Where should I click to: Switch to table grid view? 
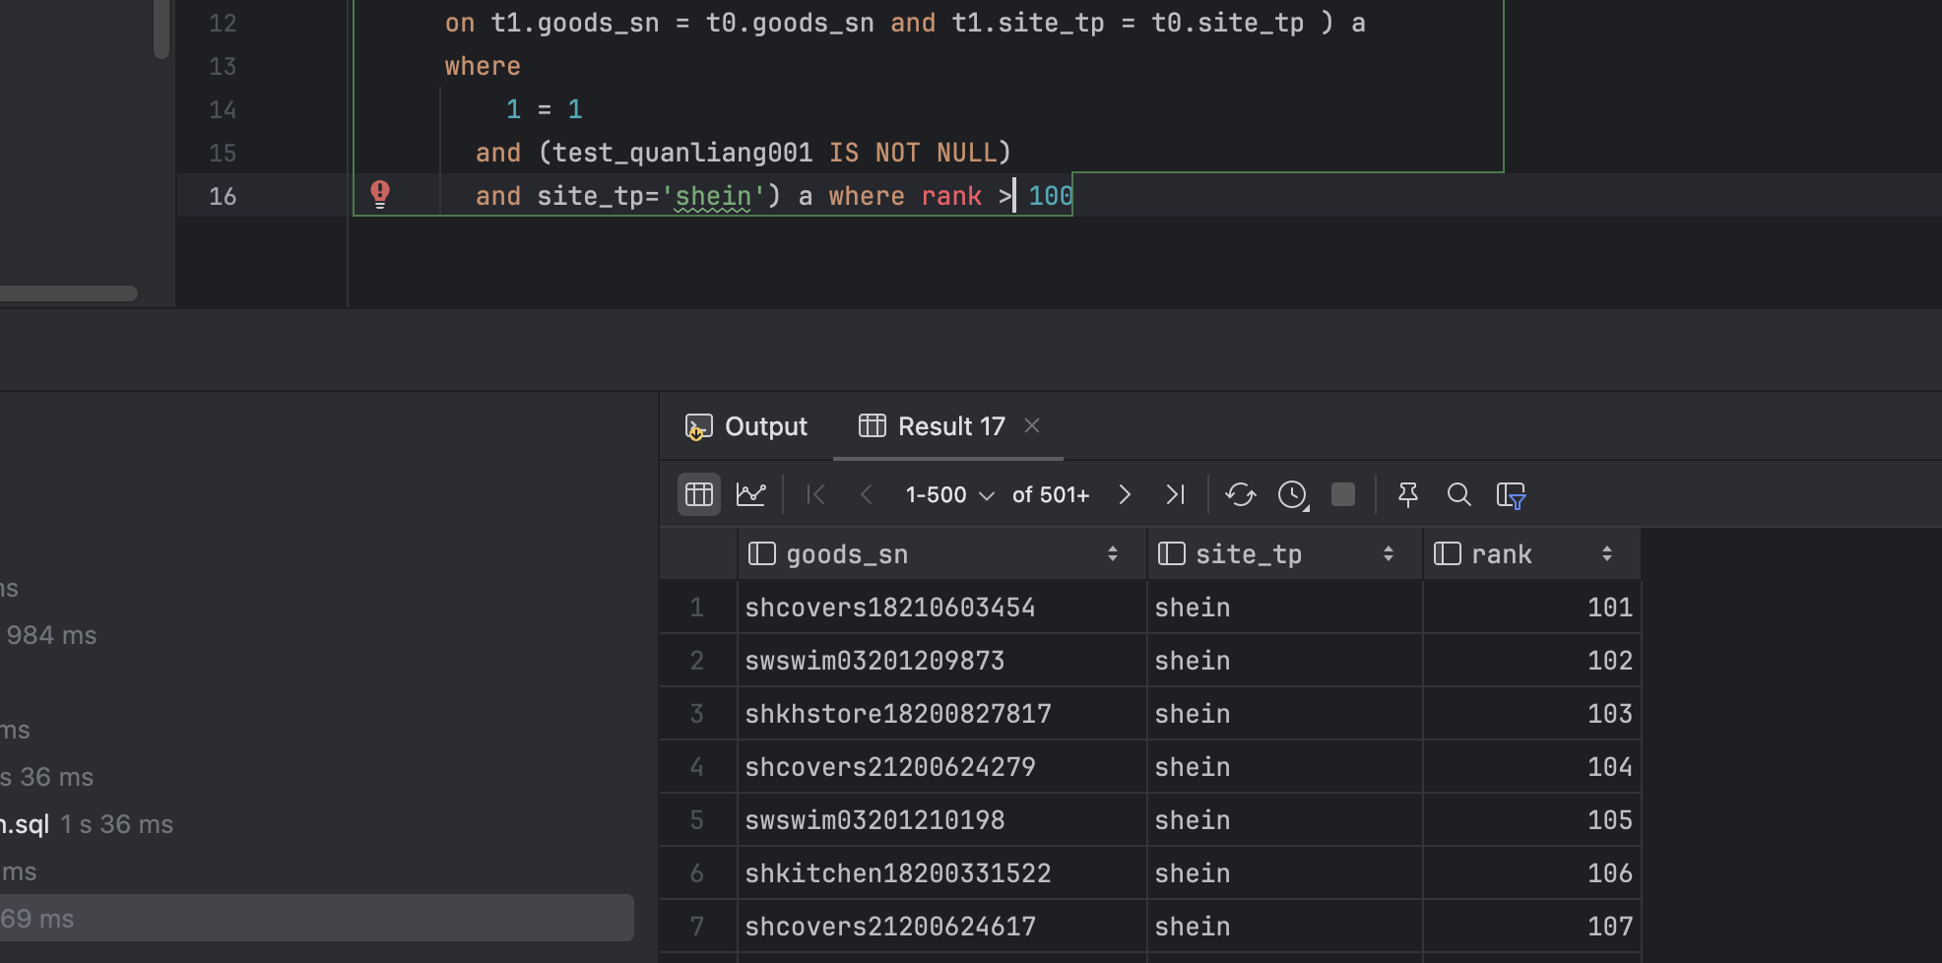tap(699, 494)
